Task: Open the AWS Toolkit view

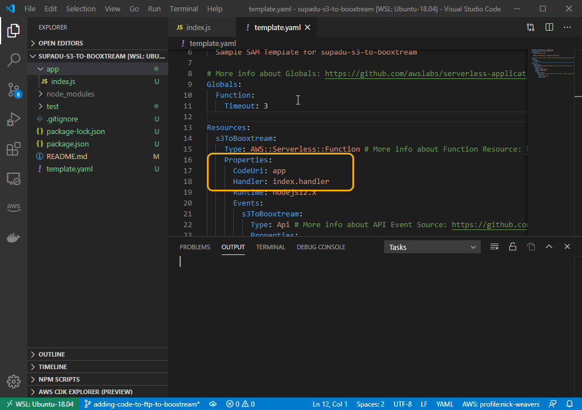Action: click(14, 207)
